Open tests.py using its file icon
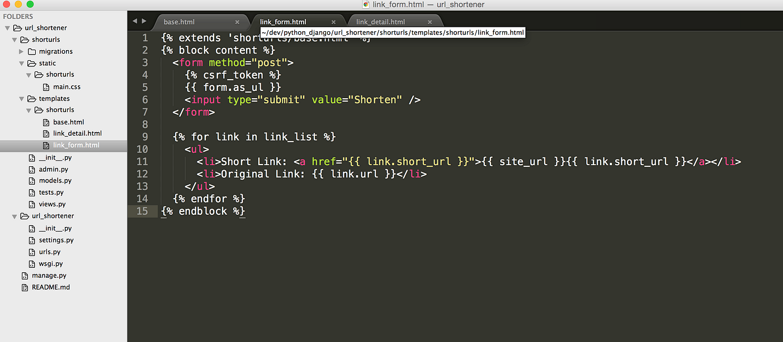The image size is (783, 342). (x=33, y=192)
